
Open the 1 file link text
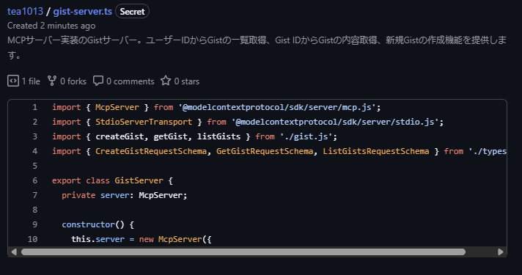click(31, 81)
